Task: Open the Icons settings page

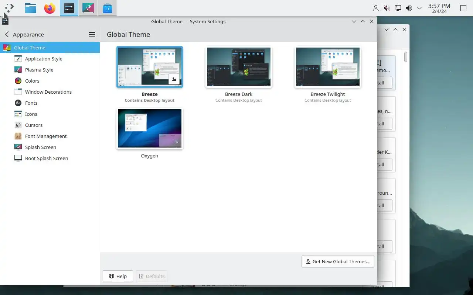Action: (x=50, y=114)
